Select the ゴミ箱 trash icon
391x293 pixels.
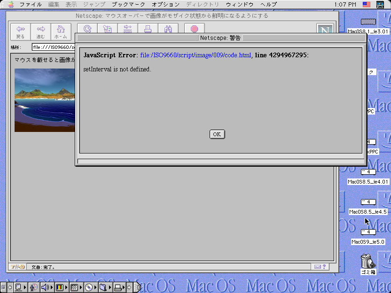(x=368, y=261)
